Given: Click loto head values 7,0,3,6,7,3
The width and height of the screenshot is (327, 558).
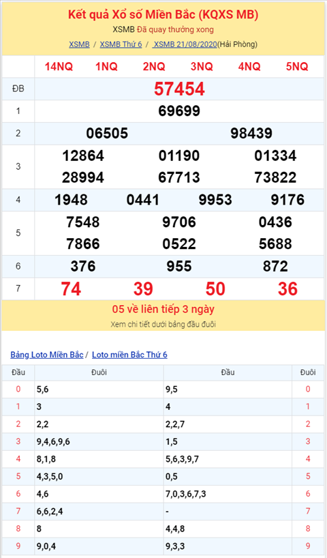Looking at the screenshot, I should click(185, 495).
